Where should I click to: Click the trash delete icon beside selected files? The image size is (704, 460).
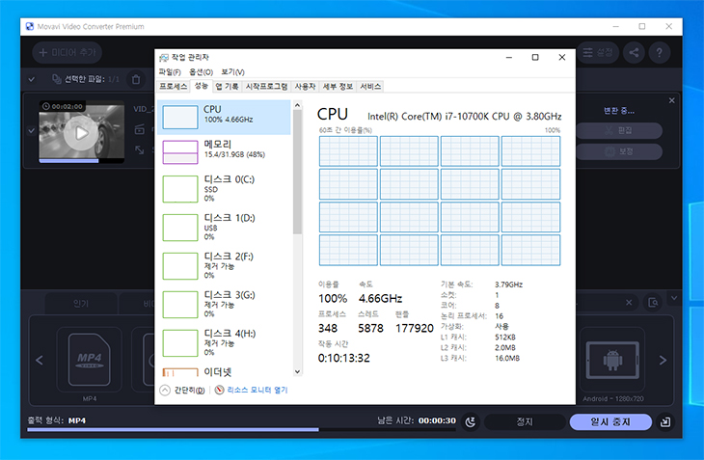[x=136, y=79]
